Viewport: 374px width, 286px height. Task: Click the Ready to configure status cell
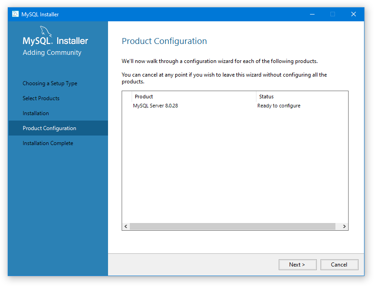coord(279,106)
